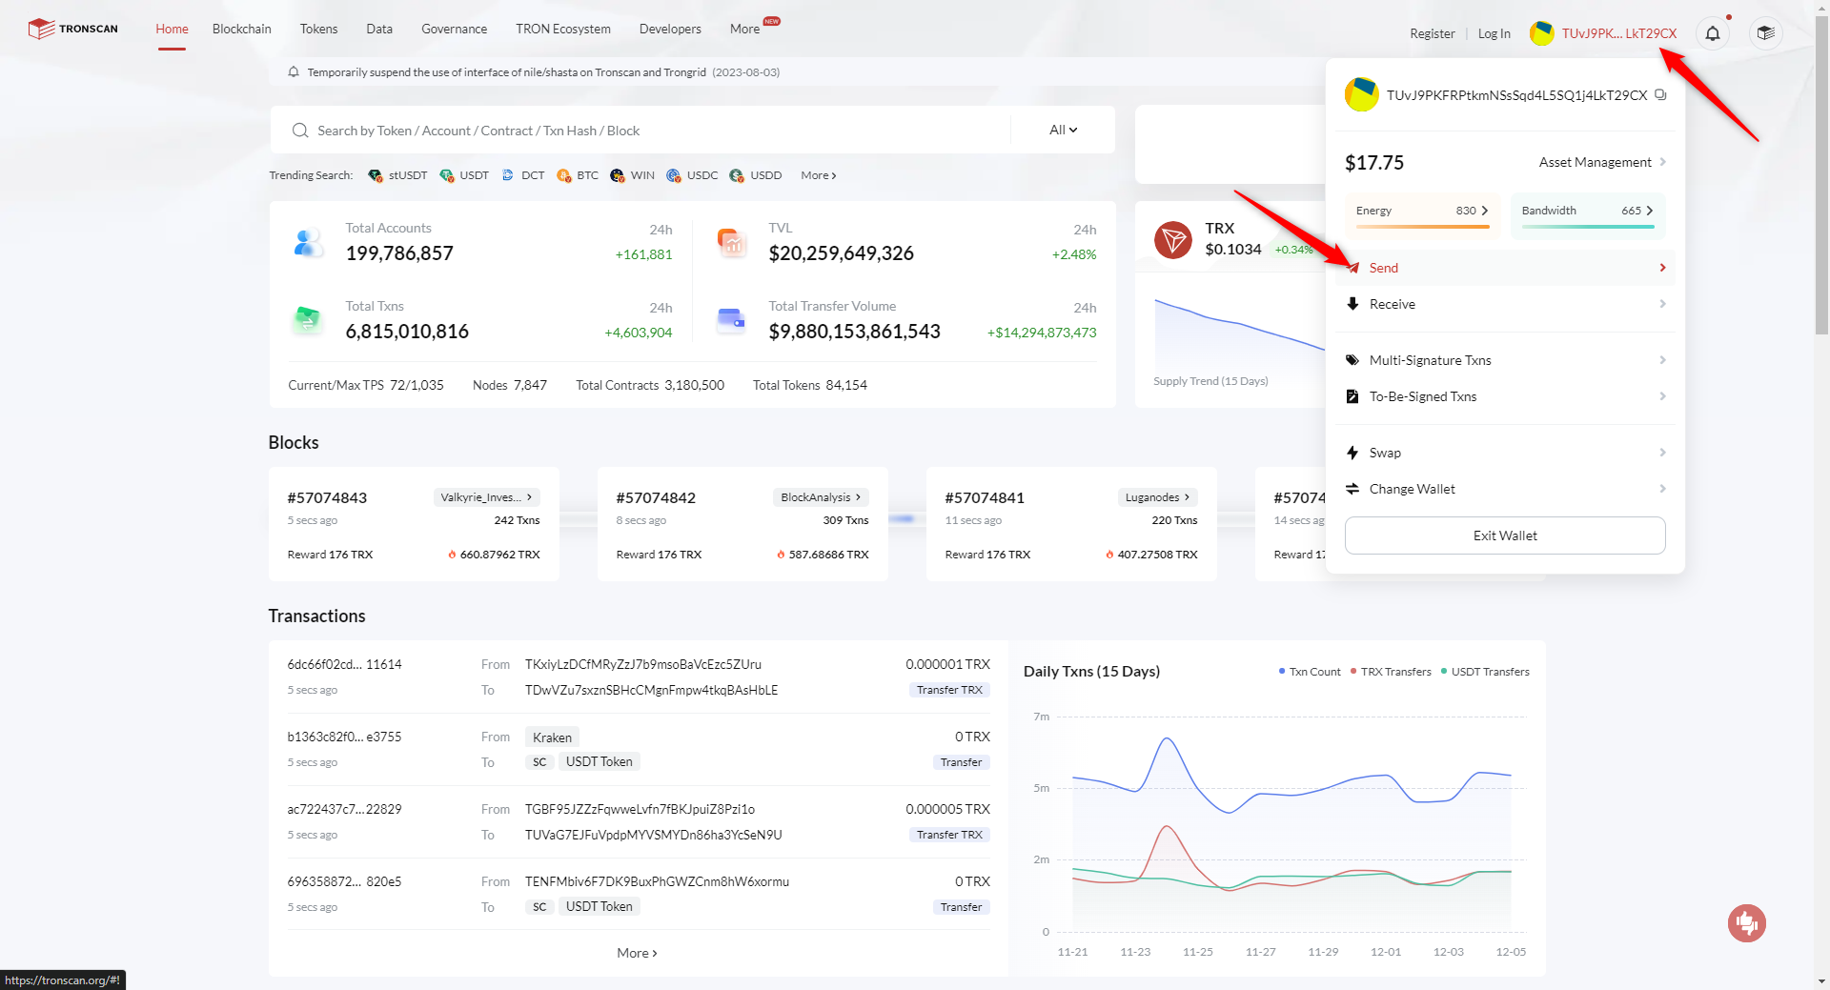Open the All search filter dropdown

click(x=1063, y=131)
